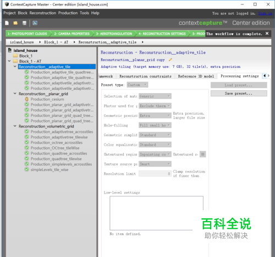
Task: Open the Production menu
Action: [68, 13]
